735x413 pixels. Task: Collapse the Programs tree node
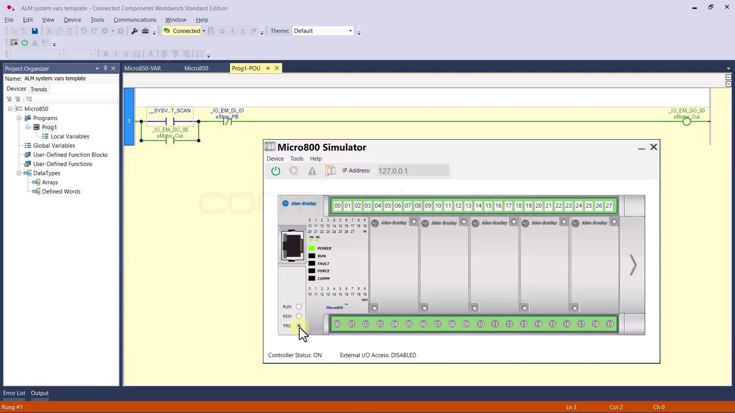point(19,118)
